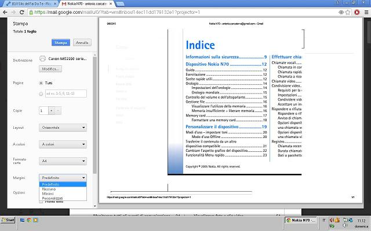Choose Minimi in the margins list
This screenshot has height=231, width=371.
pyautogui.click(x=48, y=193)
